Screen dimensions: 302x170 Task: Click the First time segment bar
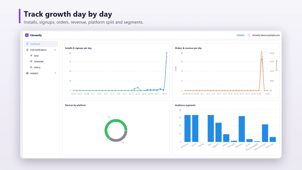234,141
